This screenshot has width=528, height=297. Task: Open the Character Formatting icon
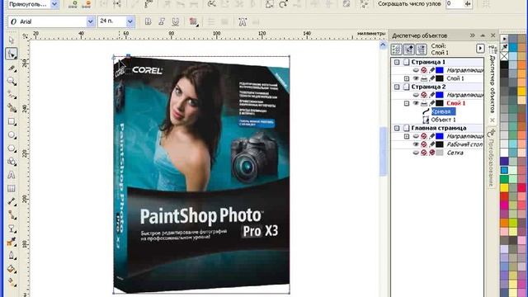point(242,22)
